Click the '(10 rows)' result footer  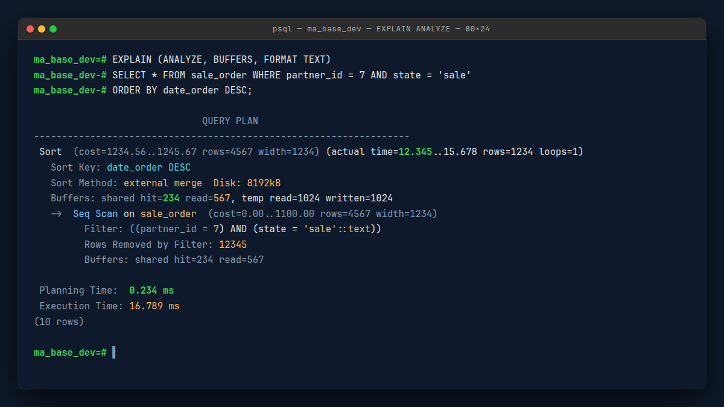[x=59, y=321]
